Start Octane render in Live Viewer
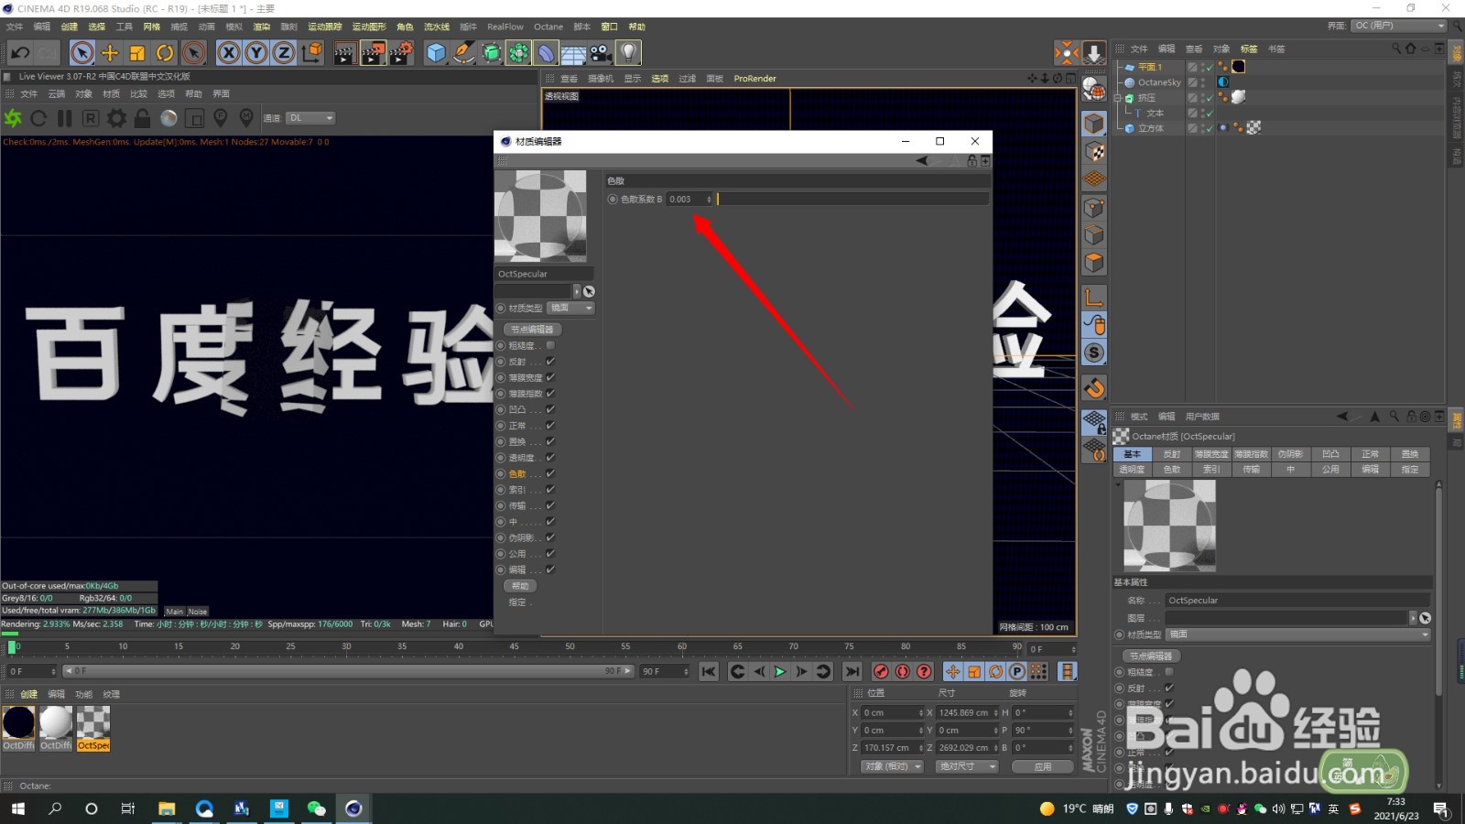Viewport: 1465px width, 824px height. 13,118
